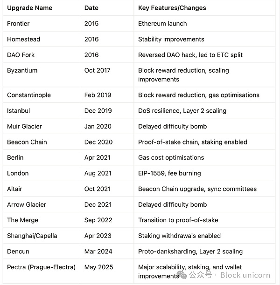Click the "Apr 2021" date cell
280x285 pixels.
coord(97,157)
